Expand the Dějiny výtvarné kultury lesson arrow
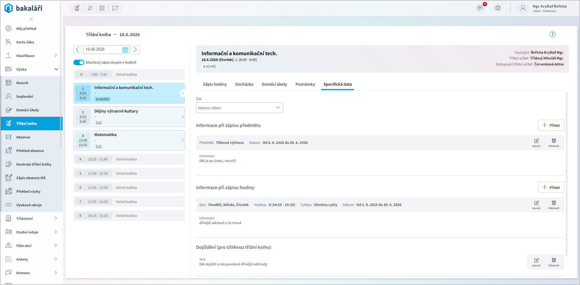580x285 pixels. coord(183,117)
